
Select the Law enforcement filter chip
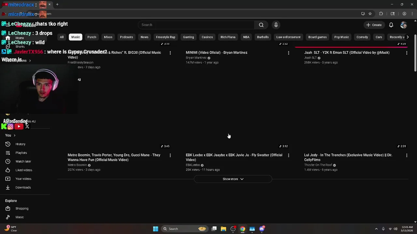pos(288,37)
